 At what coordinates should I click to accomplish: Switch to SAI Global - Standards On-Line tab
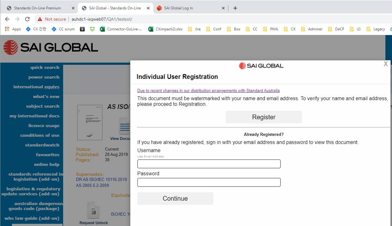click(x=115, y=8)
